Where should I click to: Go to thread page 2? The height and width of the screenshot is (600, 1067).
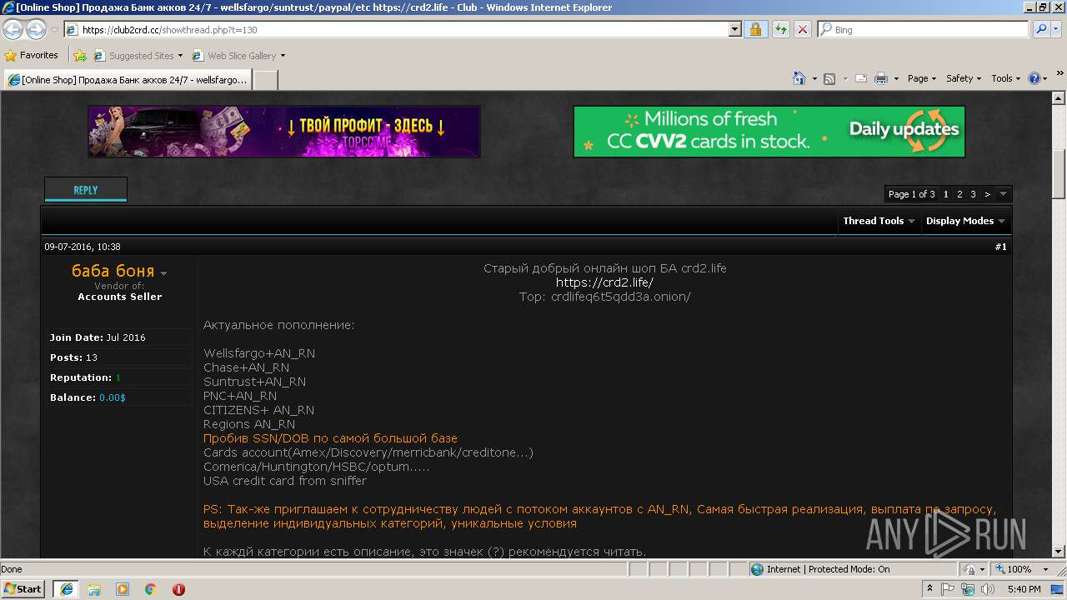point(959,194)
